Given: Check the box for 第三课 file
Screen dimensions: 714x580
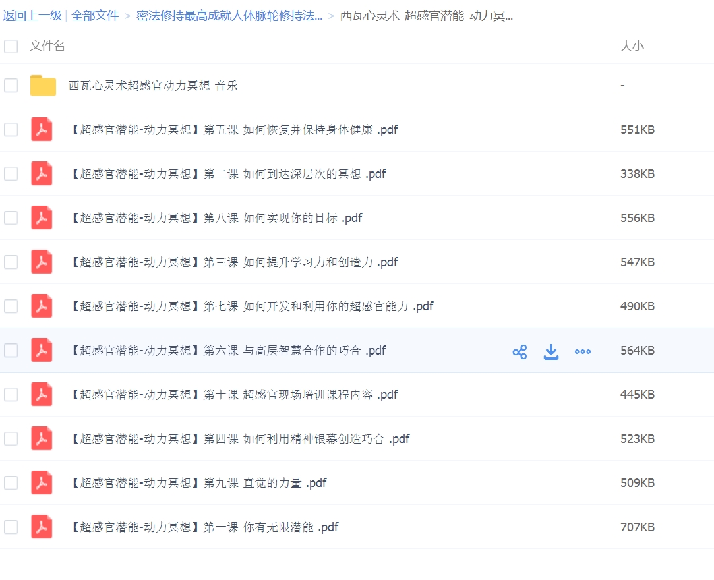Looking at the screenshot, I should coord(11,262).
